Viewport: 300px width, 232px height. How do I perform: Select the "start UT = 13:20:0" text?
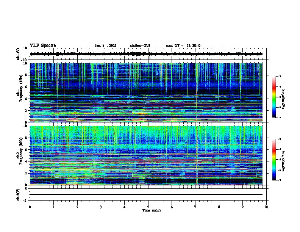point(183,45)
